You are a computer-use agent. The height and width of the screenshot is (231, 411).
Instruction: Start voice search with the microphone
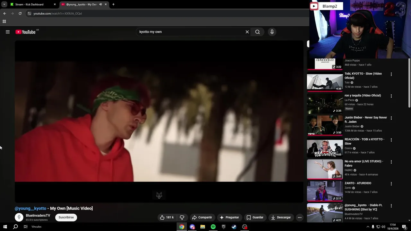click(272, 32)
